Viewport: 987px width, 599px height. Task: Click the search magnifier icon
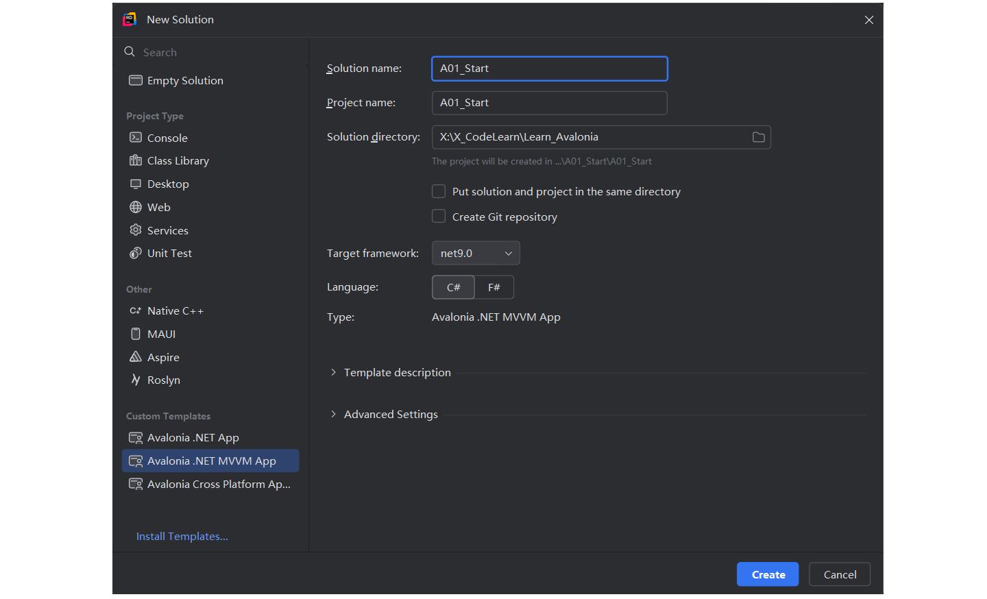tap(130, 51)
